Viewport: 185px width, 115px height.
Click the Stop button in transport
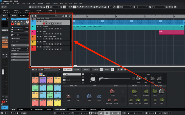pos(107,113)
